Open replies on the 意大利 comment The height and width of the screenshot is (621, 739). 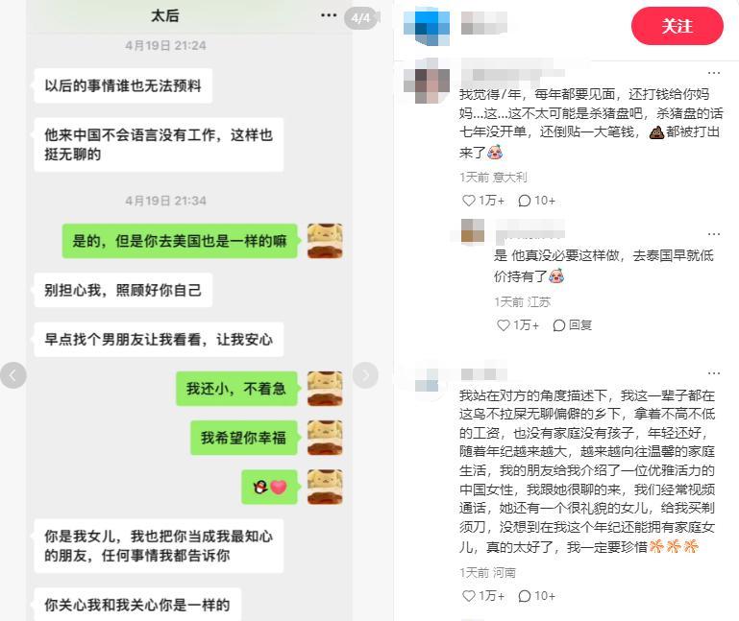pos(537,201)
